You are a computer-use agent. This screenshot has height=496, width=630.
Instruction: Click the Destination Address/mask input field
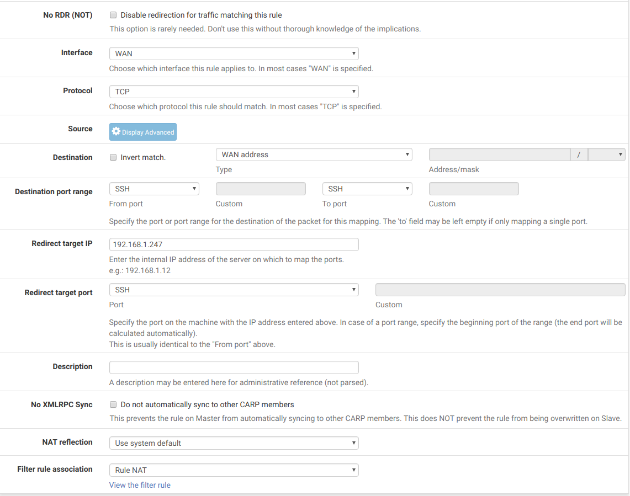click(x=499, y=154)
